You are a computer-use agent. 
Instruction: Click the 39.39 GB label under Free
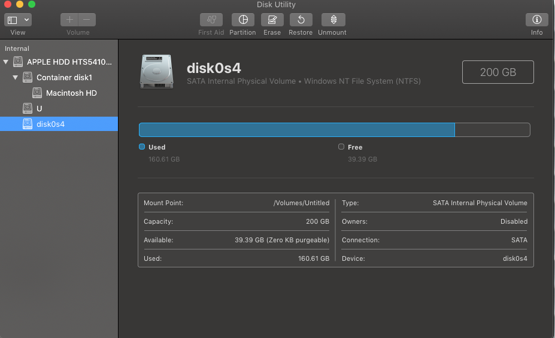point(362,159)
